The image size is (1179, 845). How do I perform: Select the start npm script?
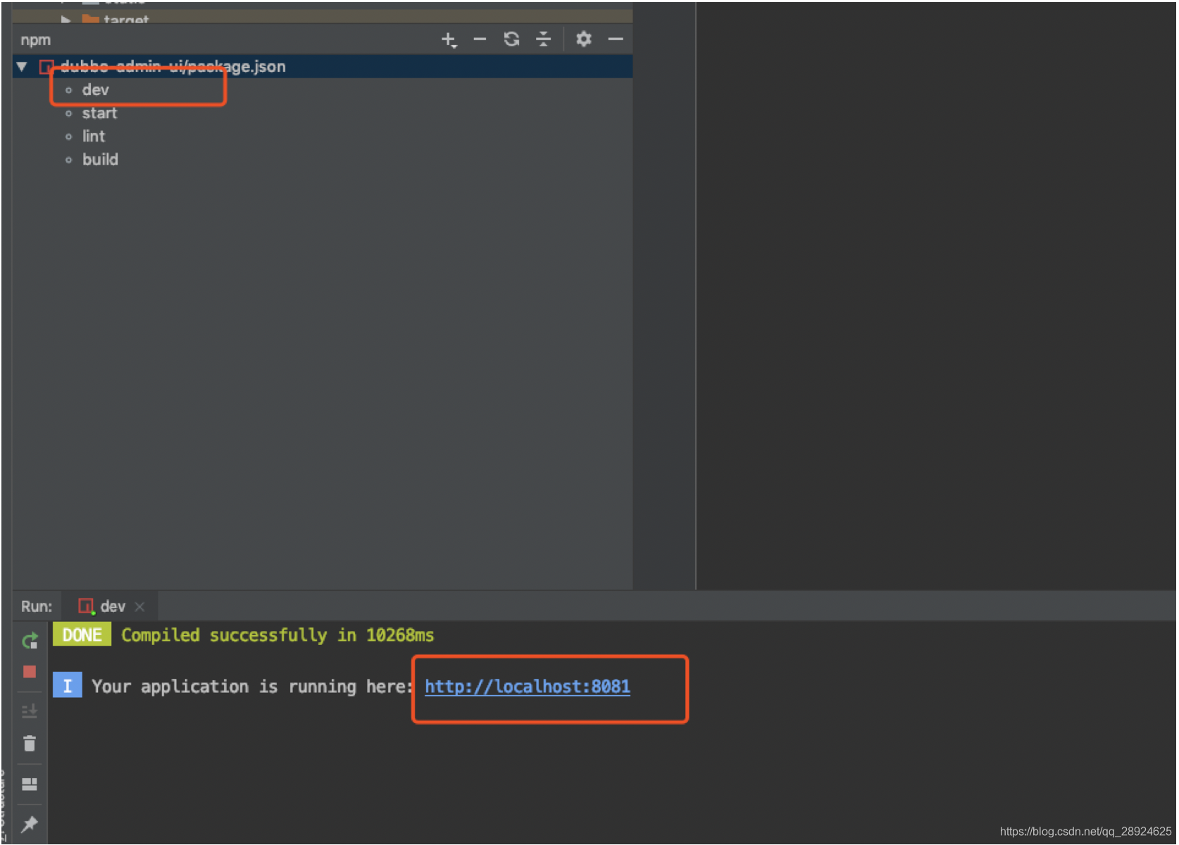point(99,113)
